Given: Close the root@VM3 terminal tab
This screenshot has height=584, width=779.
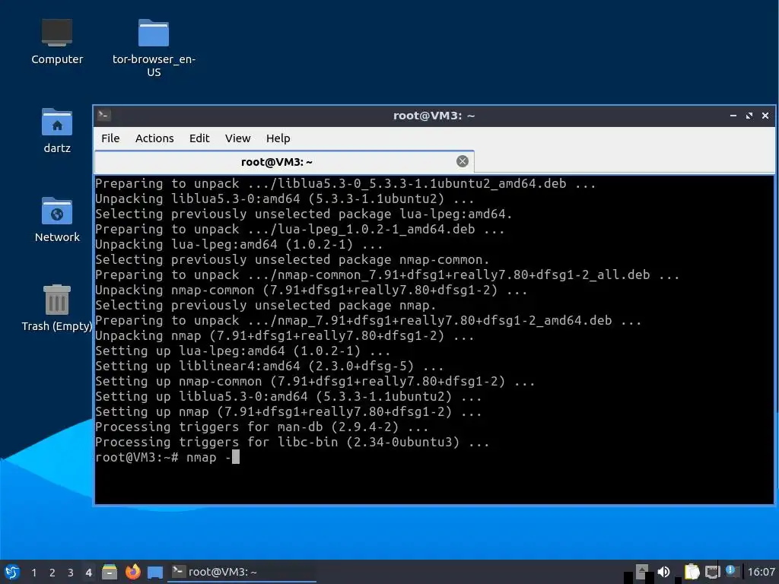Looking at the screenshot, I should 462,161.
